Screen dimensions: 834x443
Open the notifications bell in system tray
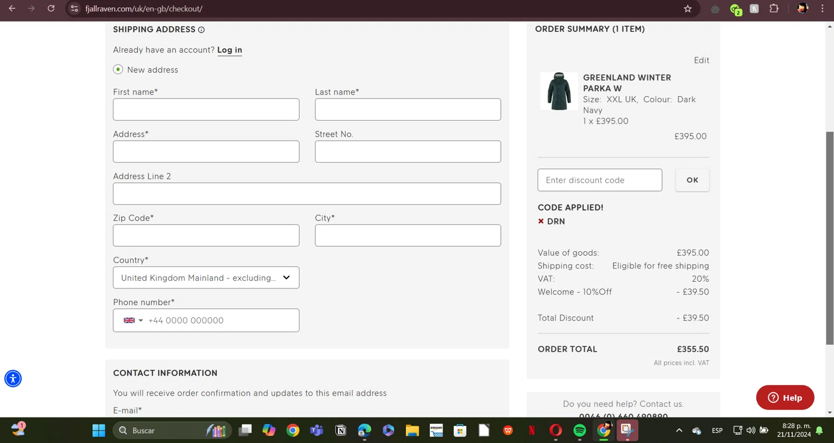(819, 430)
